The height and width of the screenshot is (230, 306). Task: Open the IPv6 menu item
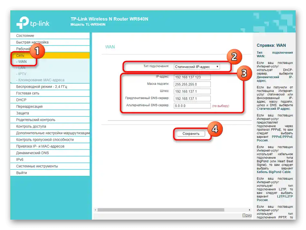(50, 160)
